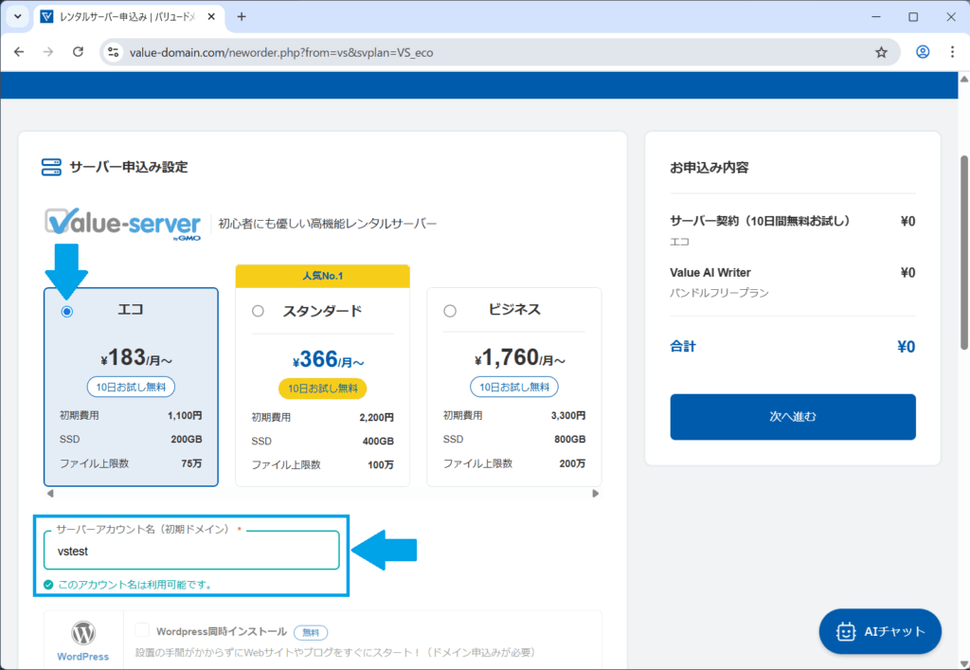Open the AIチャット button
Viewport: 970px width, 670px height.
(x=880, y=631)
